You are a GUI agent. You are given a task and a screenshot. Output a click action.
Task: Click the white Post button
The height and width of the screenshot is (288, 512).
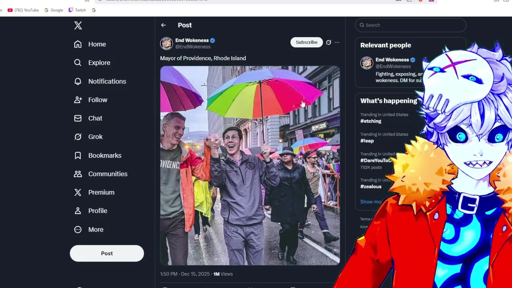pyautogui.click(x=107, y=253)
